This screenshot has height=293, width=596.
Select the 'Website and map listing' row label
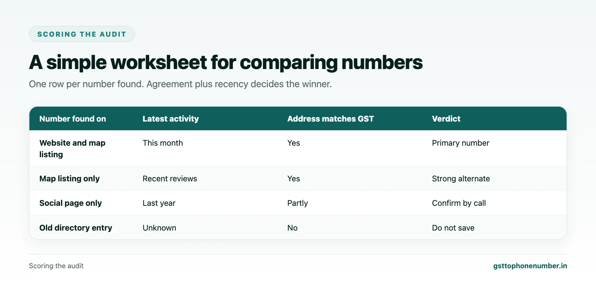click(72, 149)
